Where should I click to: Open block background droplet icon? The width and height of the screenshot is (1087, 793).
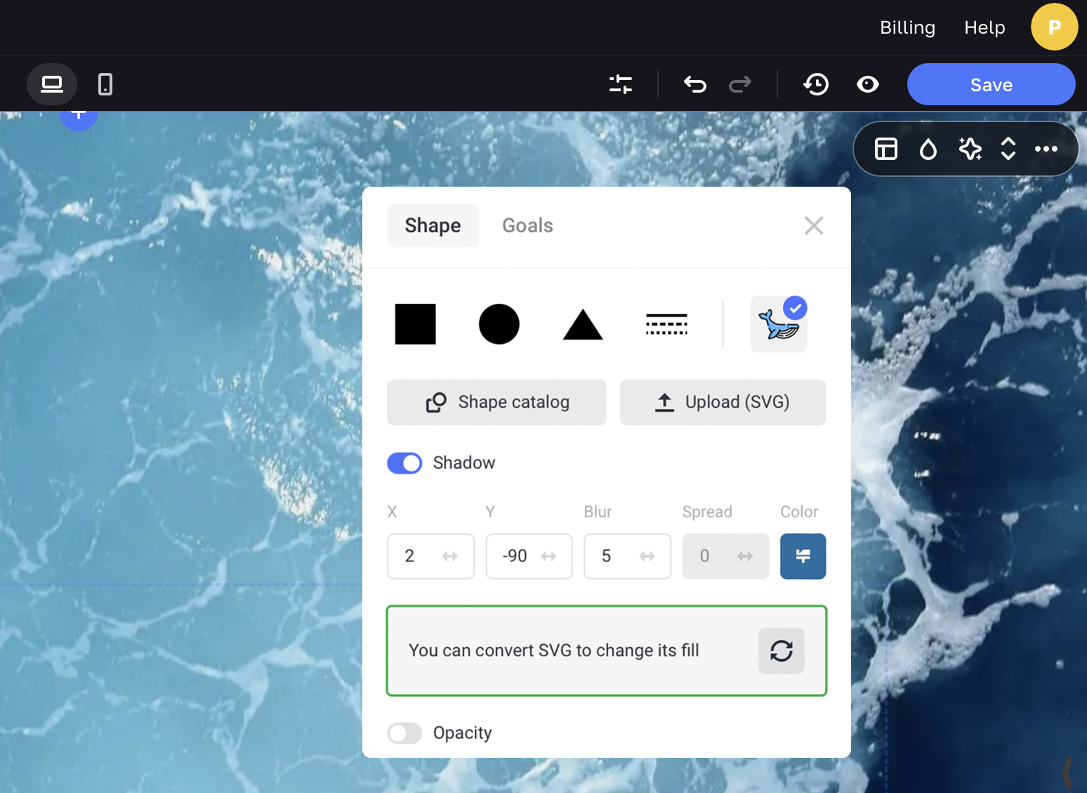[928, 149]
